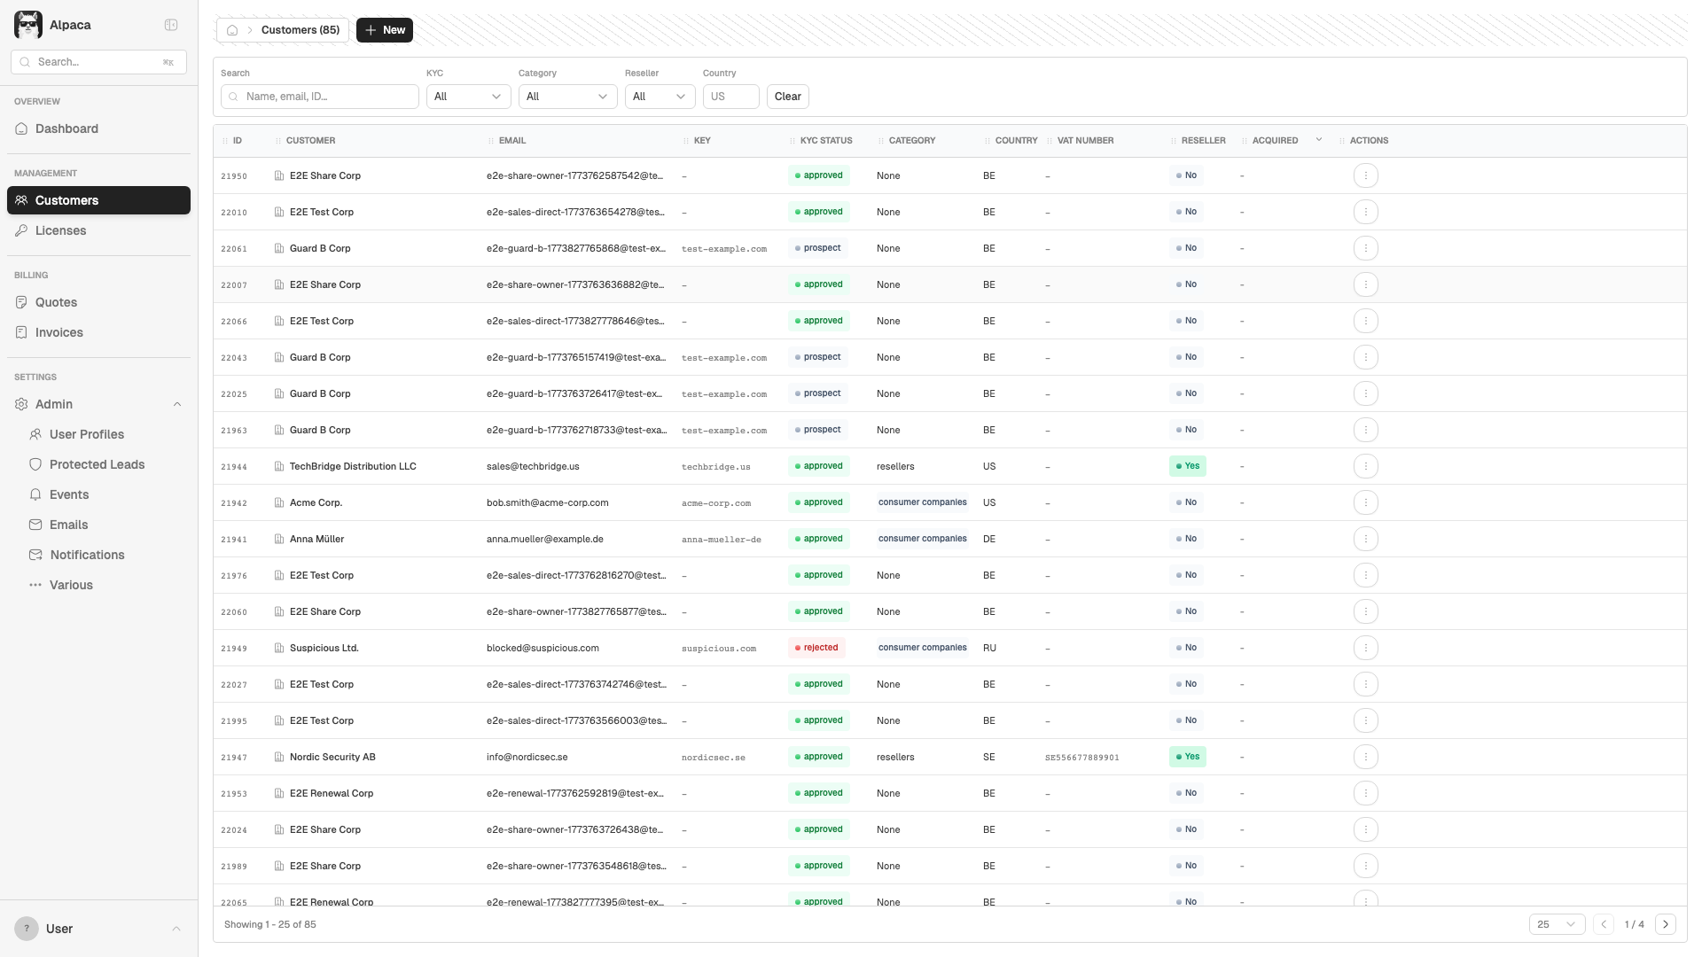
Task: Open the Notifications admin section
Action: pos(87,555)
